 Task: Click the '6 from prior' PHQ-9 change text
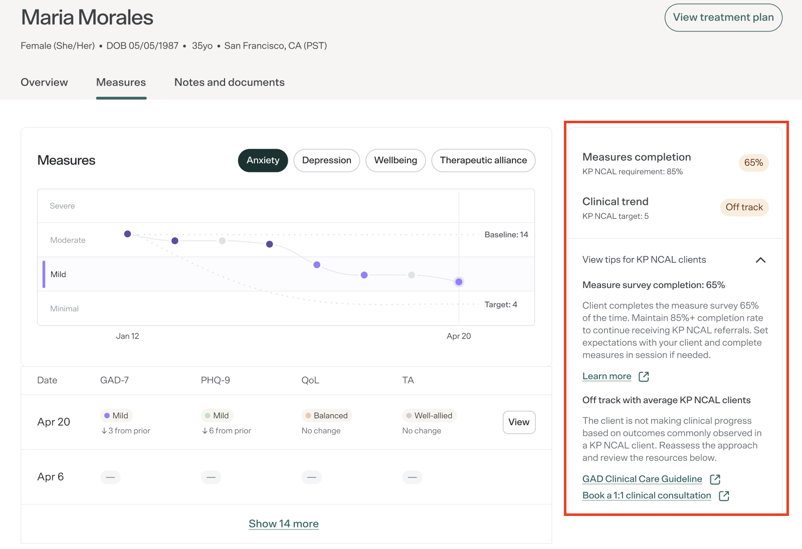pos(227,431)
